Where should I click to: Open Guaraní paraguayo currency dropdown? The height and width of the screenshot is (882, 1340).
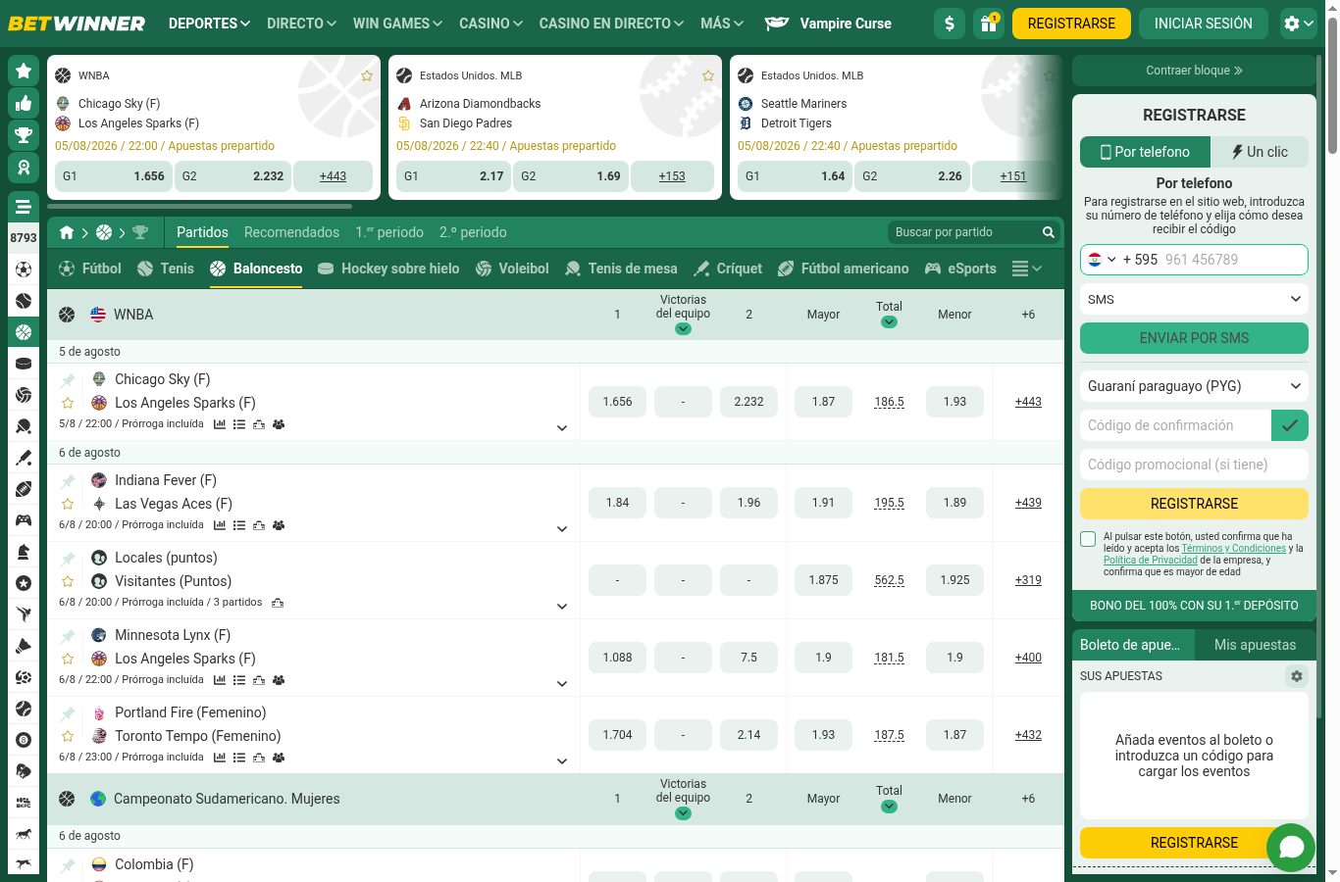(1194, 386)
